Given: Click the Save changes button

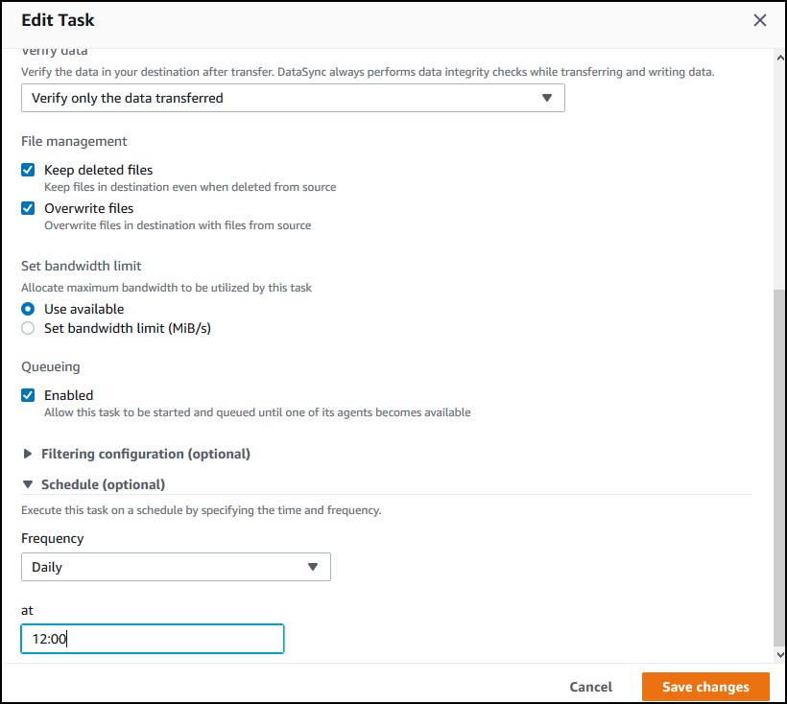Looking at the screenshot, I should click(x=705, y=687).
